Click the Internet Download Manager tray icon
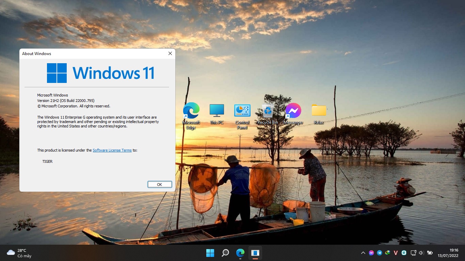This screenshot has height=261, width=465. [388, 253]
